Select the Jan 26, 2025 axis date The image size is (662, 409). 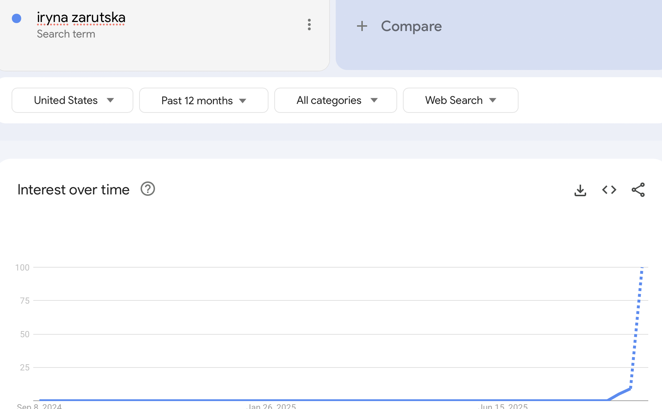(271, 406)
